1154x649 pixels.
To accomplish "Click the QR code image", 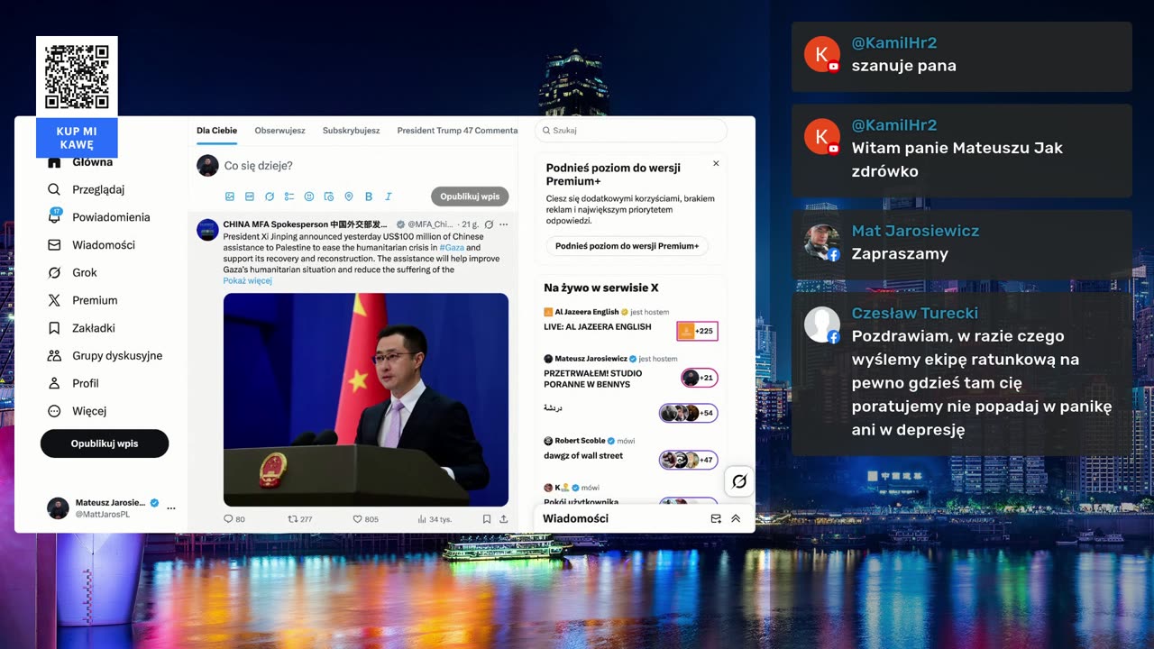I will 77,78.
